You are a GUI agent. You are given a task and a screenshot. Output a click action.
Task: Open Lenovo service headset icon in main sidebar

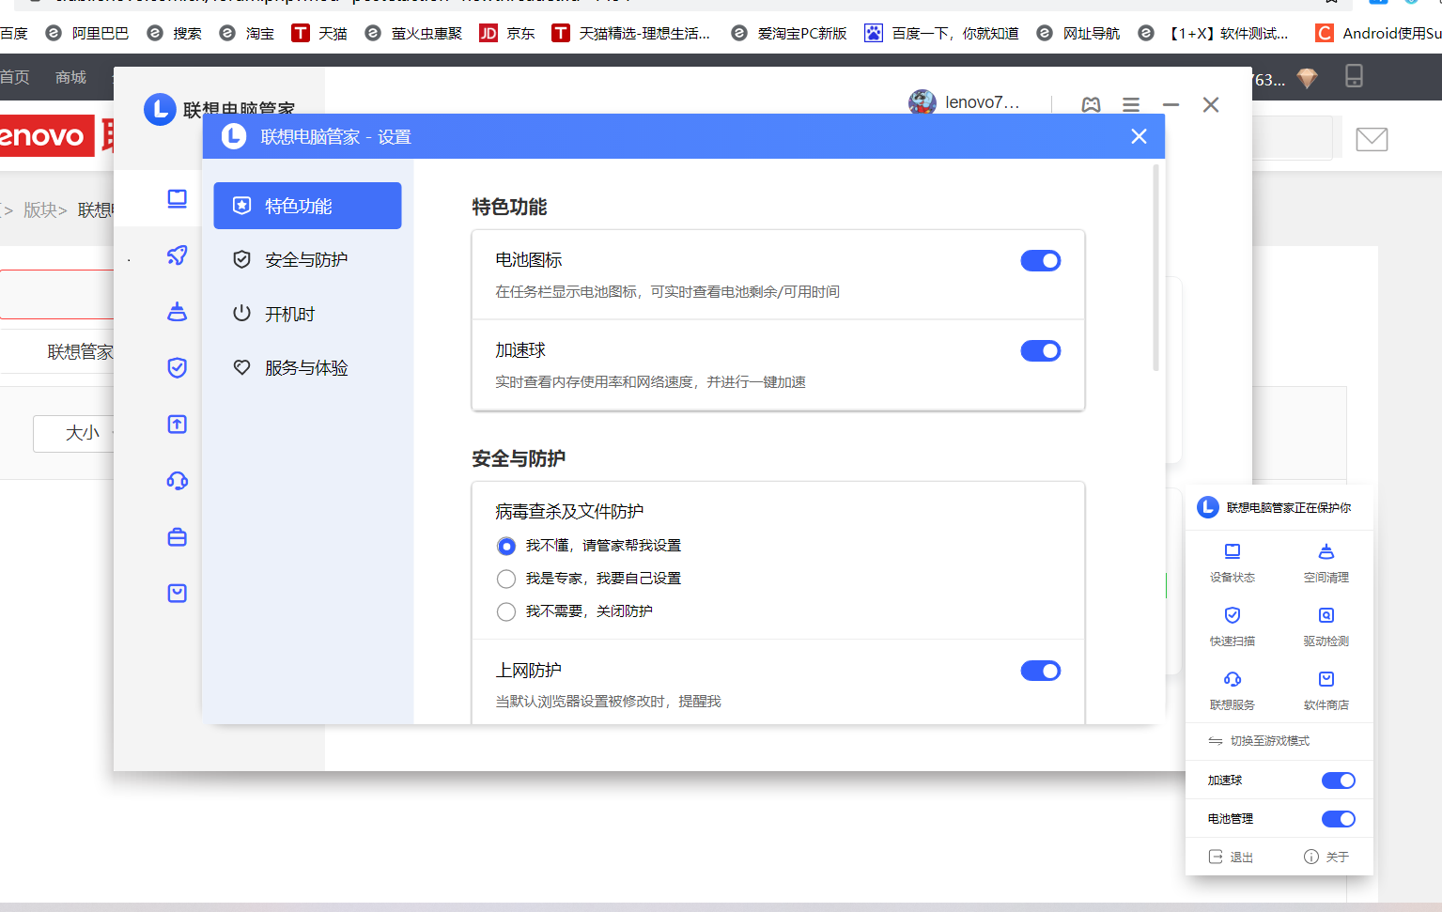177,481
